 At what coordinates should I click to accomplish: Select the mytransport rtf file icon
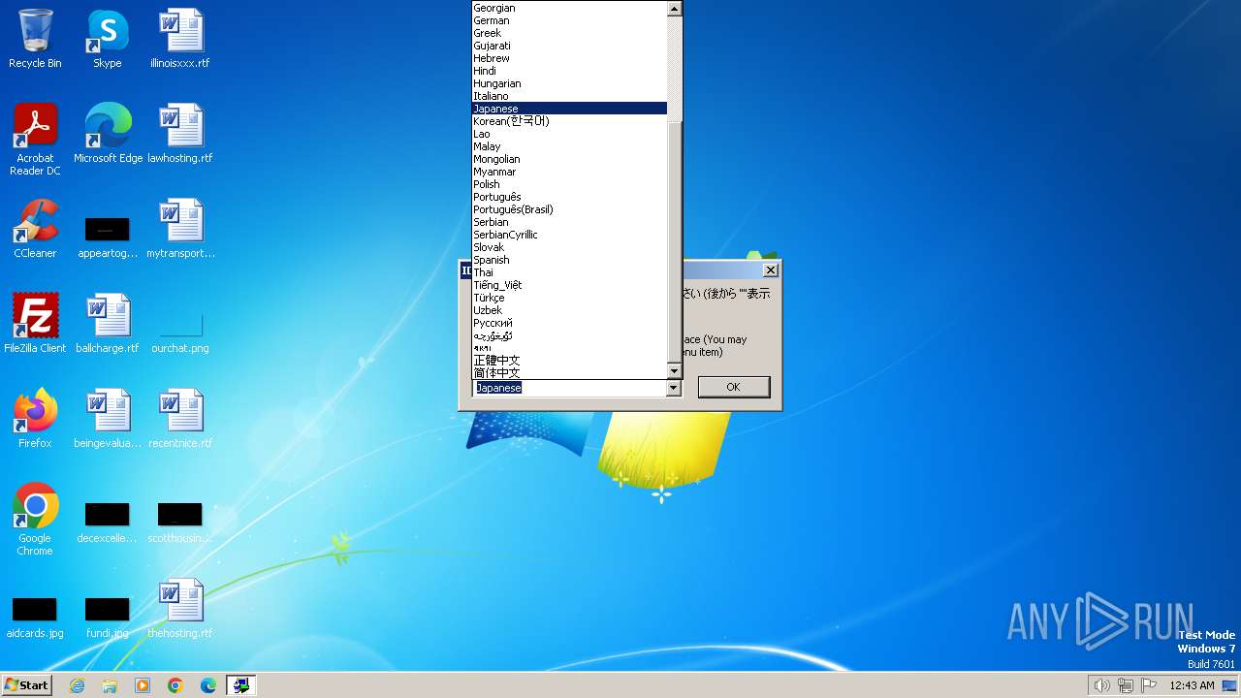coord(180,229)
